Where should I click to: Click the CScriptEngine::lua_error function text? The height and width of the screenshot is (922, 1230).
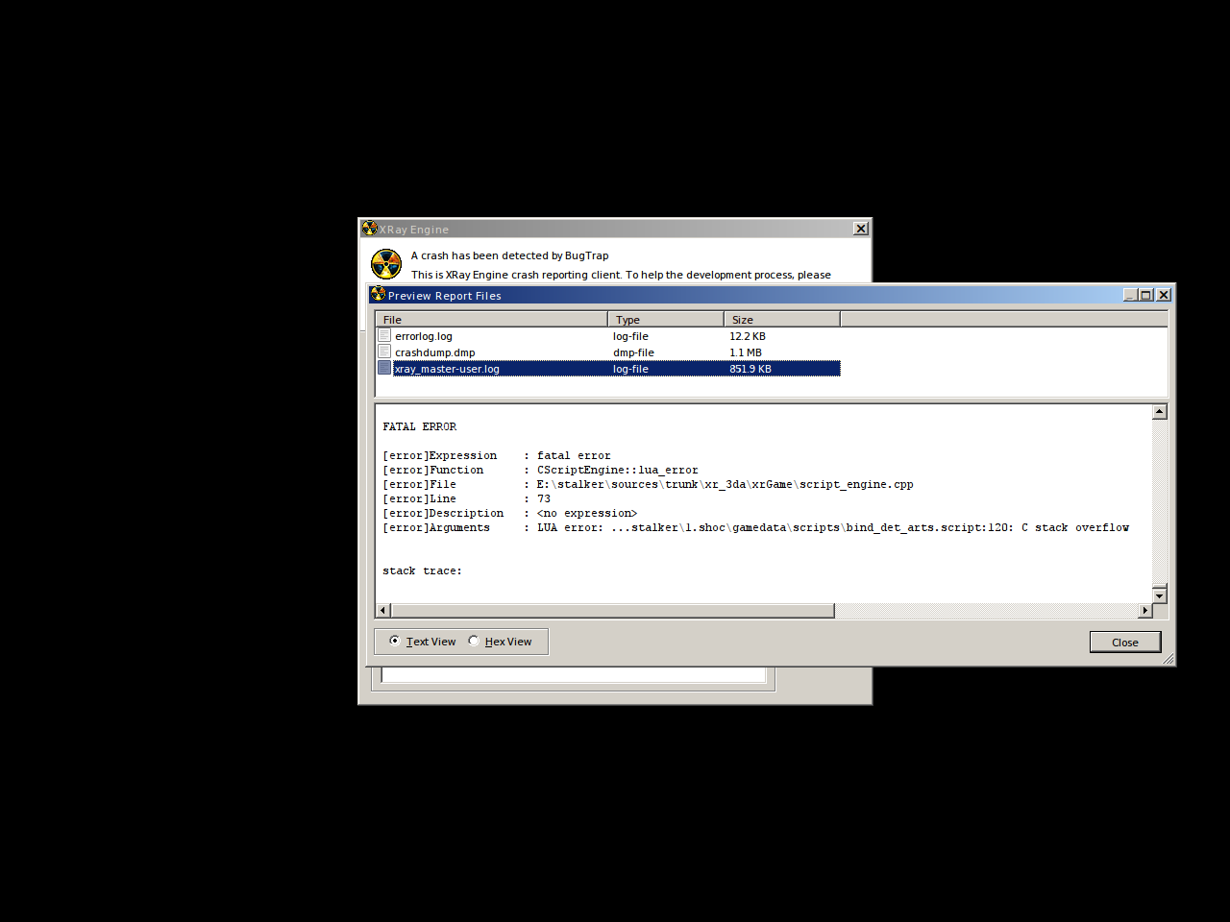pos(618,470)
